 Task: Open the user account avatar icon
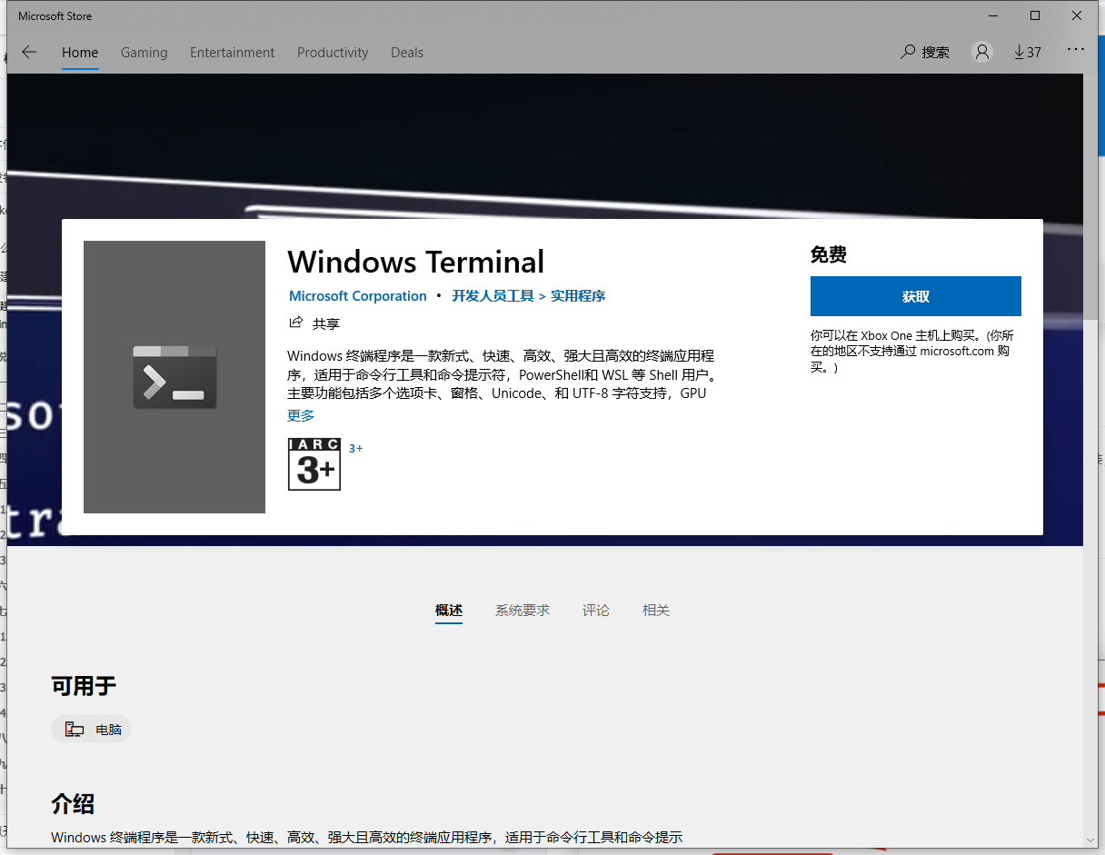[x=982, y=52]
